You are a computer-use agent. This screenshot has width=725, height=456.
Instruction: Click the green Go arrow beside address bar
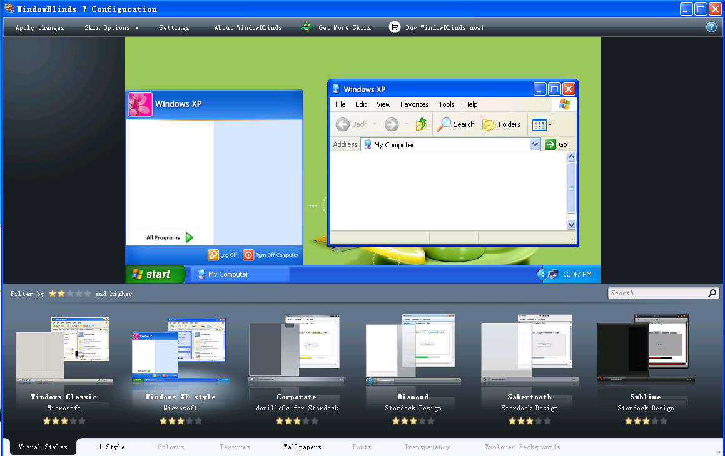point(549,144)
